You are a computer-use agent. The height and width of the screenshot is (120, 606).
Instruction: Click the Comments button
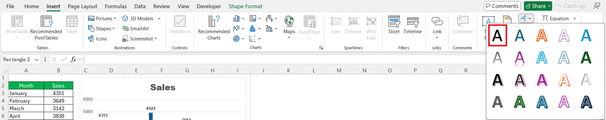tap(502, 6)
